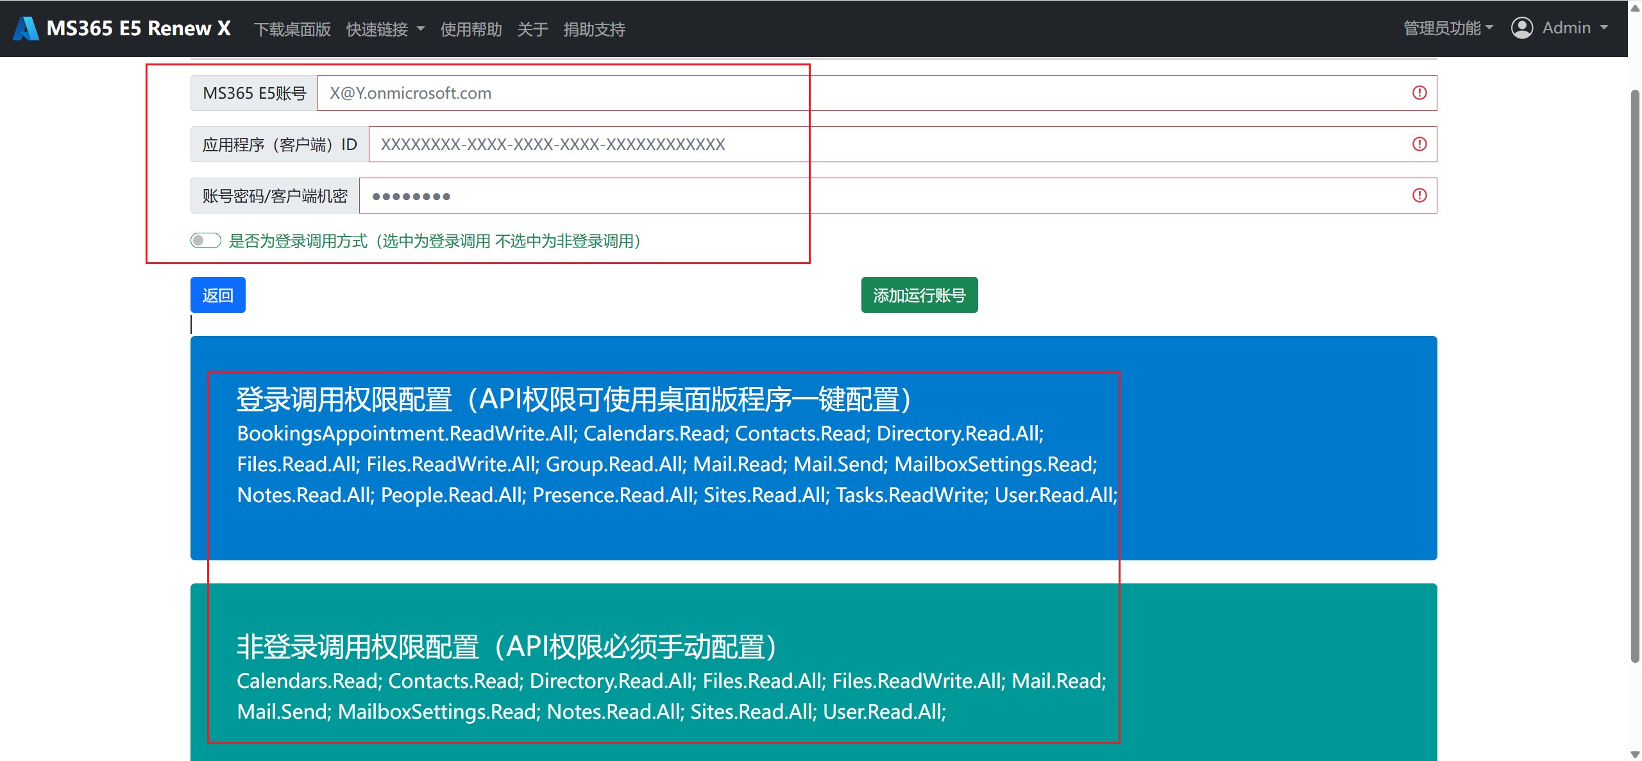Click the MailboxSettings.Read text in the teal panel
The height and width of the screenshot is (761, 1642).
439,712
